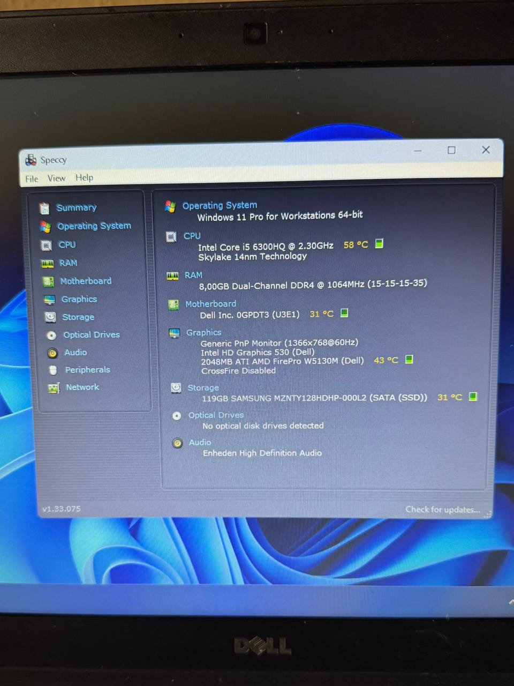Click the RAM heading in summary pane

point(193,275)
